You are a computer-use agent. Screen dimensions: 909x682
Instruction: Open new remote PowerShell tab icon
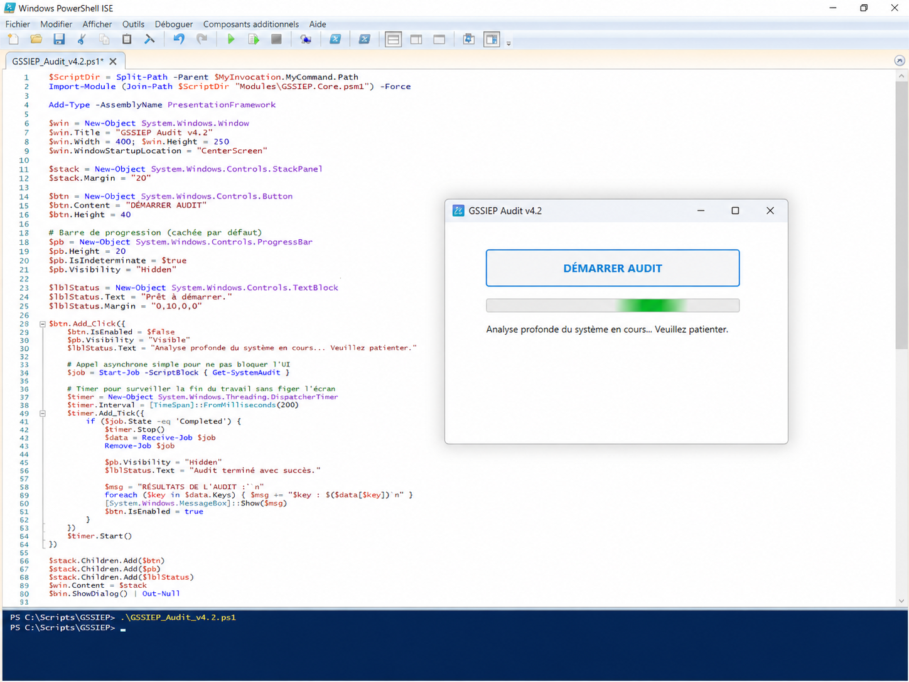tap(306, 40)
